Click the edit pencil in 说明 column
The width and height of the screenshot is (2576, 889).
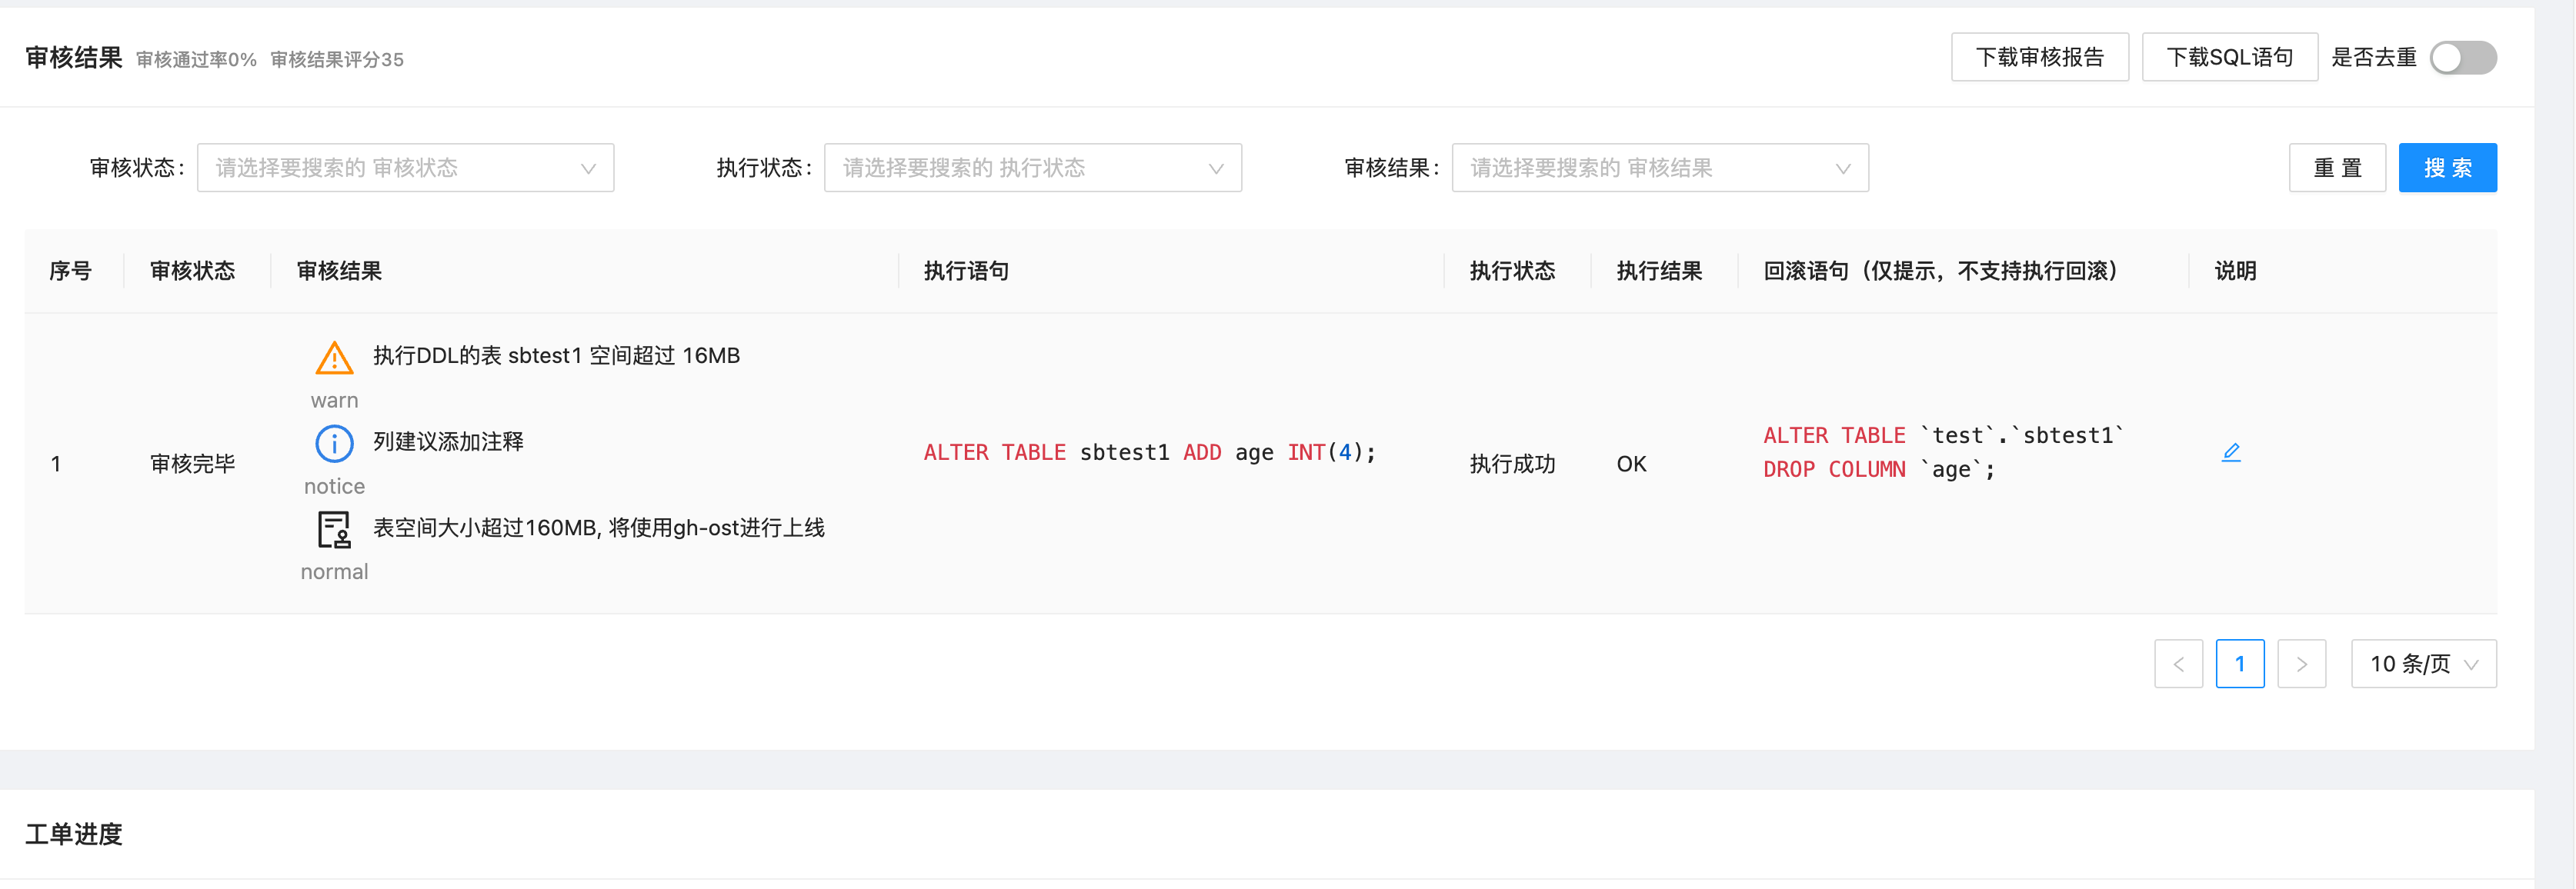pyautogui.click(x=2231, y=451)
